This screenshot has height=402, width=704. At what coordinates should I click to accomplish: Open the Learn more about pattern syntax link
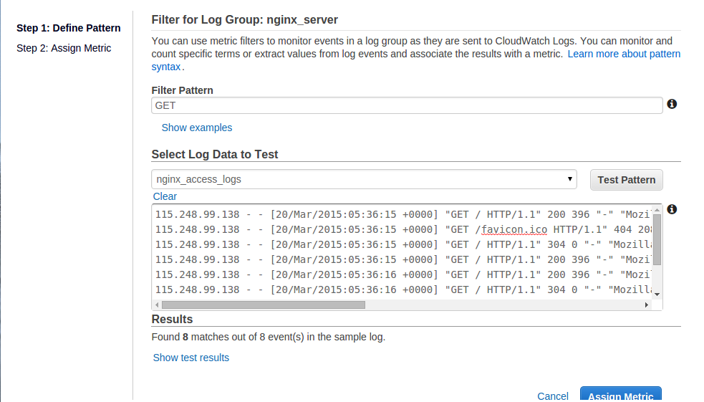tap(624, 54)
